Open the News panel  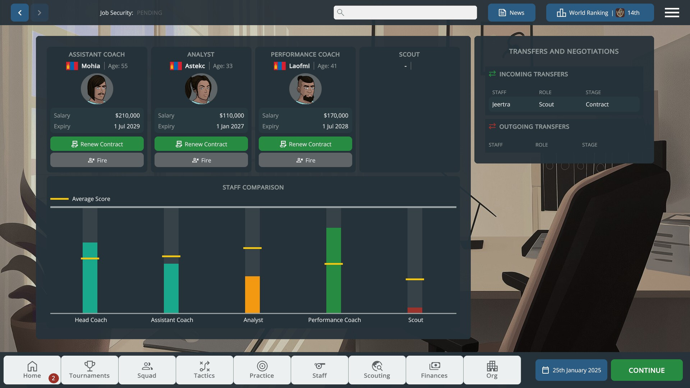[511, 13]
